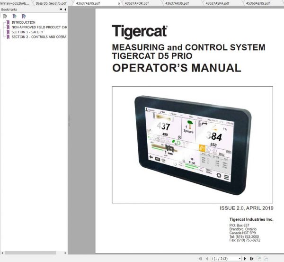
Task: Open the NON-APPROVED FIELD PRODUCT bookmark
Action: point(39,27)
